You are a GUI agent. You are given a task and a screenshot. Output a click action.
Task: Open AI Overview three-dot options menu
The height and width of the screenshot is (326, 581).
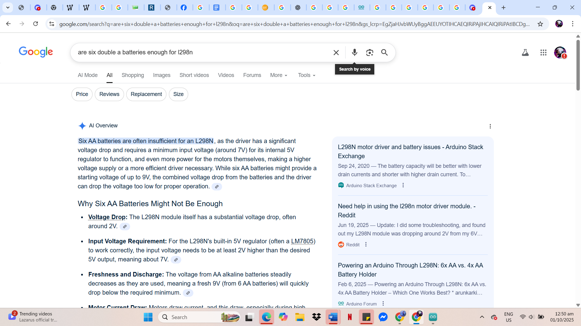tap(490, 126)
